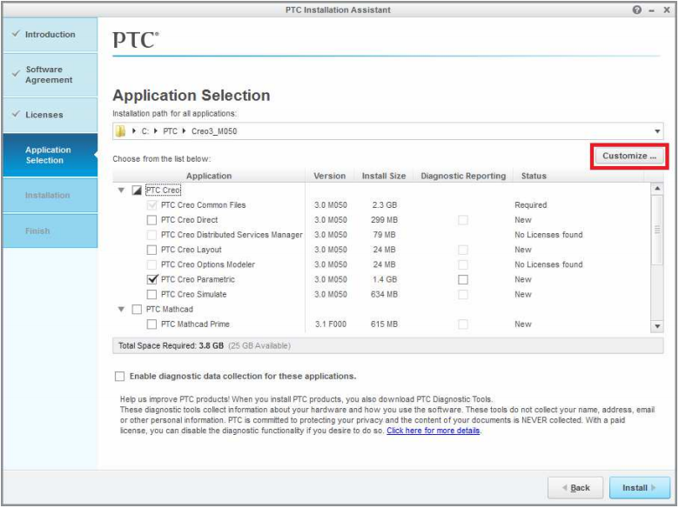Click the Total Space Required 3.8 GB text
The height and width of the screenshot is (508, 679).
(171, 345)
